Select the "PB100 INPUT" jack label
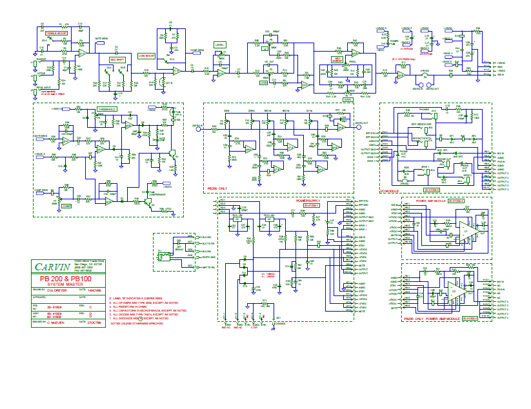Screen dimensions: 531x409 click(44, 87)
